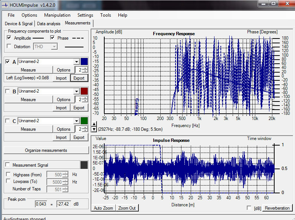Expand measurement B name dropdown
295x220 pixels.
(x=76, y=91)
